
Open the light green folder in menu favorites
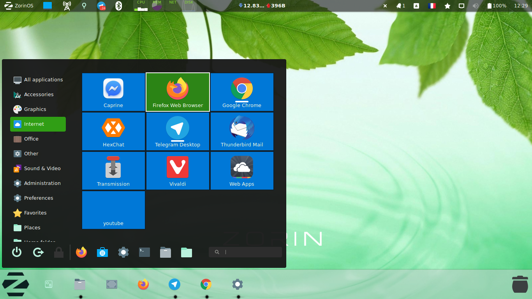pyautogui.click(x=187, y=252)
